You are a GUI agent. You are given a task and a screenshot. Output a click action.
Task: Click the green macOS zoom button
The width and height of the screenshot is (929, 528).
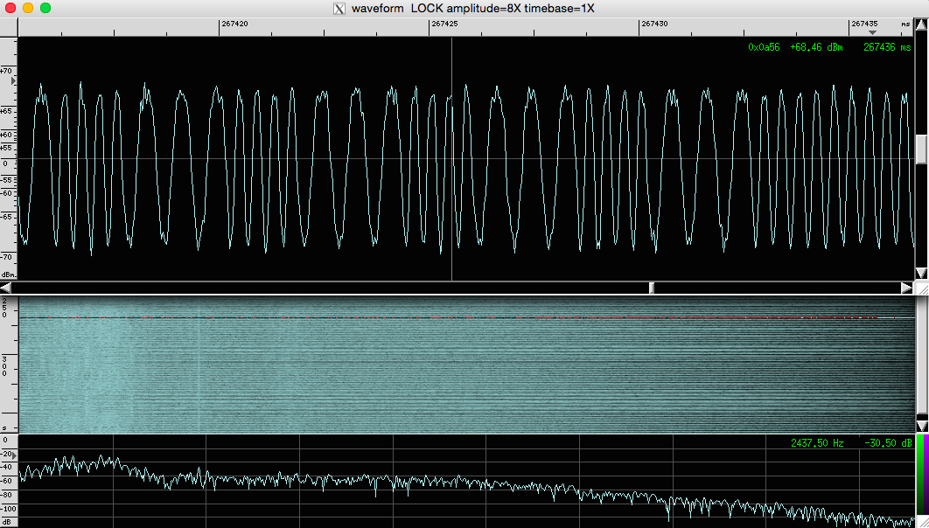45,8
